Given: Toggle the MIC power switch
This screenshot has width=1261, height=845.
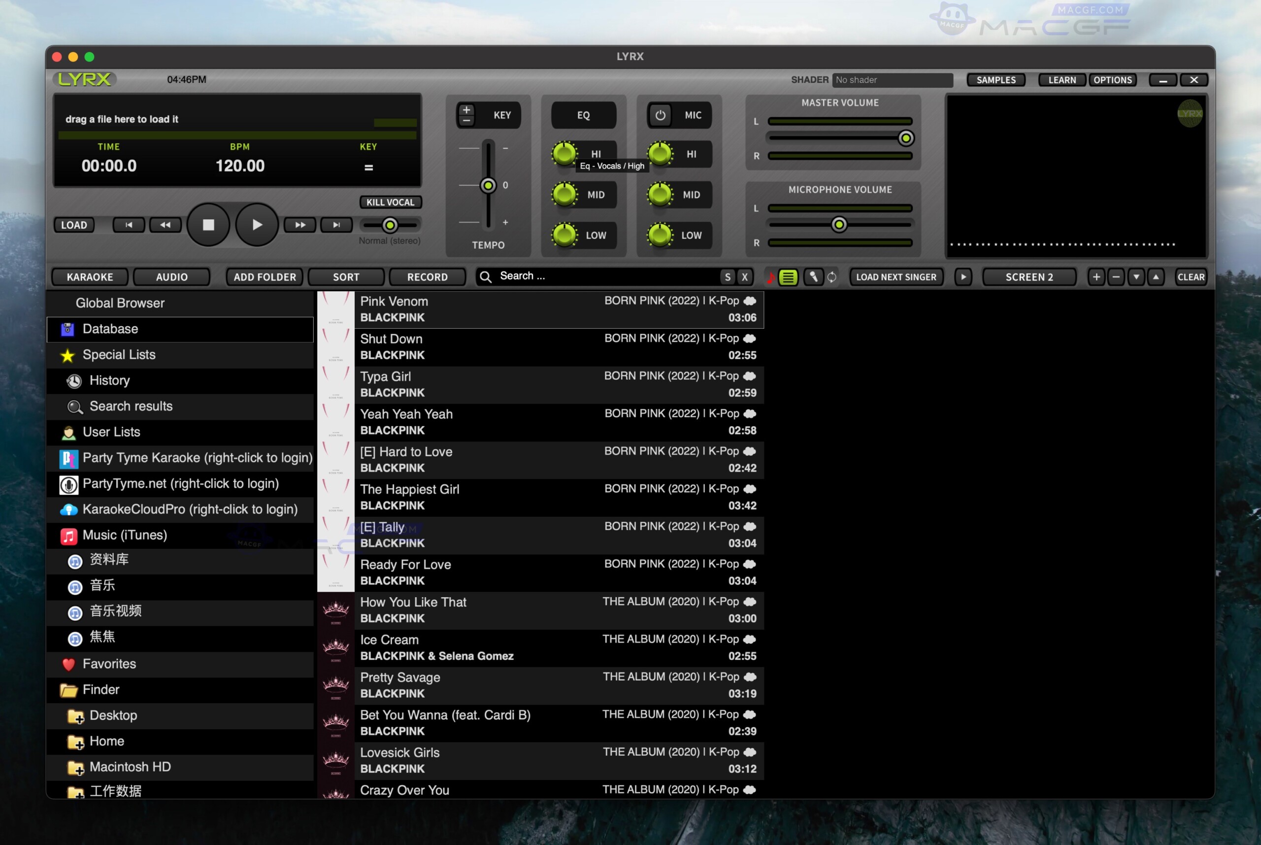Looking at the screenshot, I should tap(661, 115).
